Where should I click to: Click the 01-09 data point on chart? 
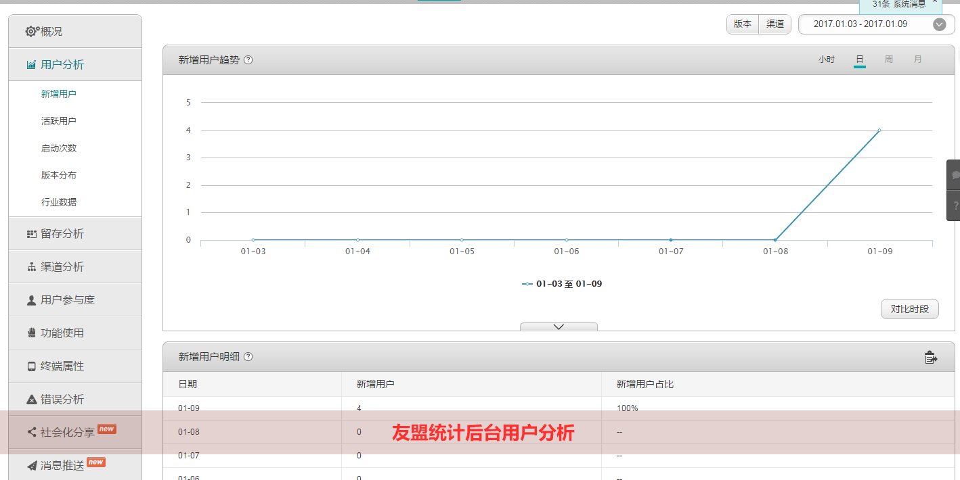[x=879, y=130]
